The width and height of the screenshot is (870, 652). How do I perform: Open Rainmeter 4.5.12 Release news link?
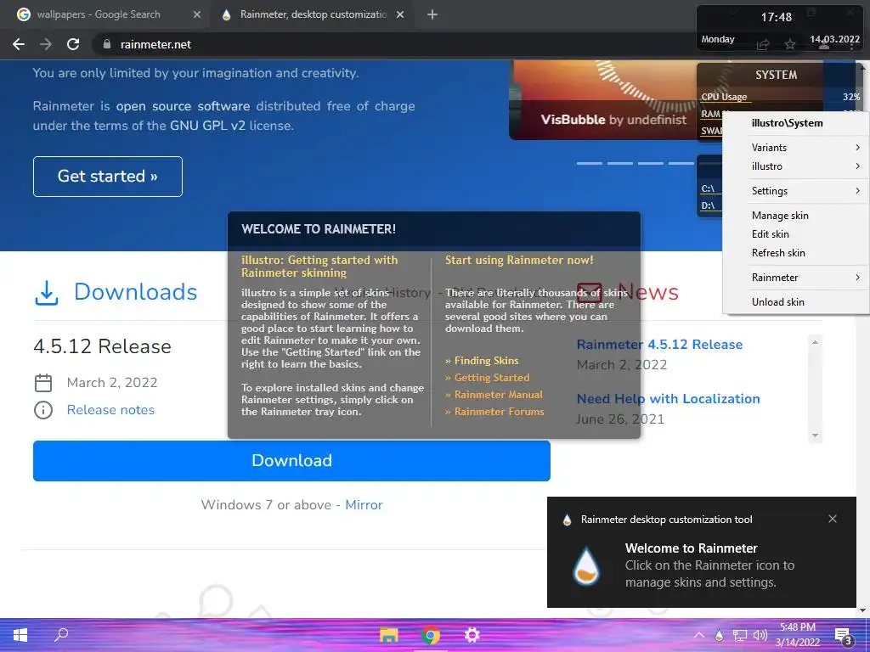pos(659,345)
